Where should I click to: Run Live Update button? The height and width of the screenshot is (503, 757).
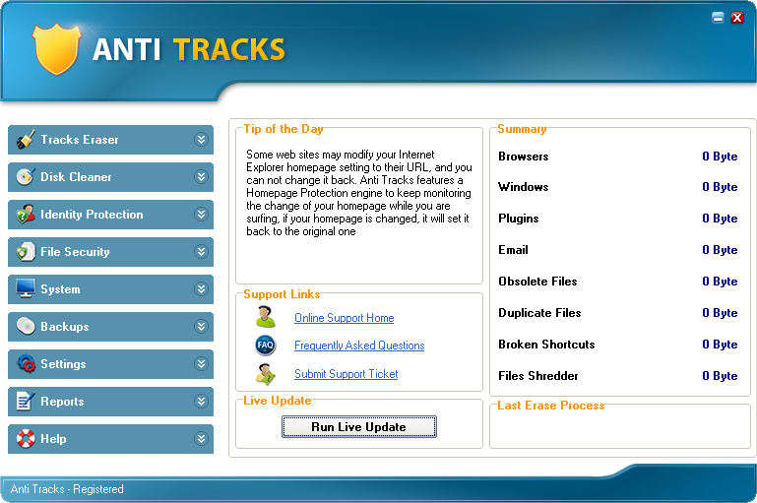pyautogui.click(x=358, y=427)
